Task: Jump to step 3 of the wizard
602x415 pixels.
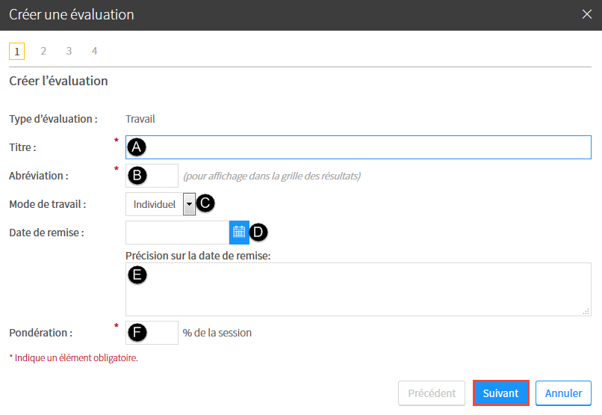Action: (x=69, y=51)
